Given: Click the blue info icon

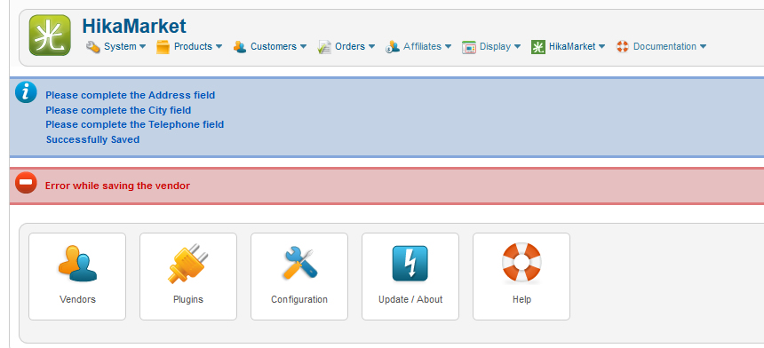Looking at the screenshot, I should (26, 92).
